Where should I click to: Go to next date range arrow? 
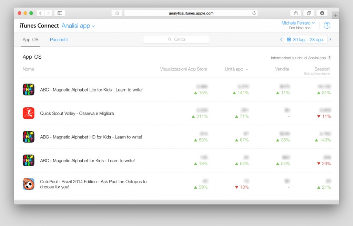click(x=330, y=39)
